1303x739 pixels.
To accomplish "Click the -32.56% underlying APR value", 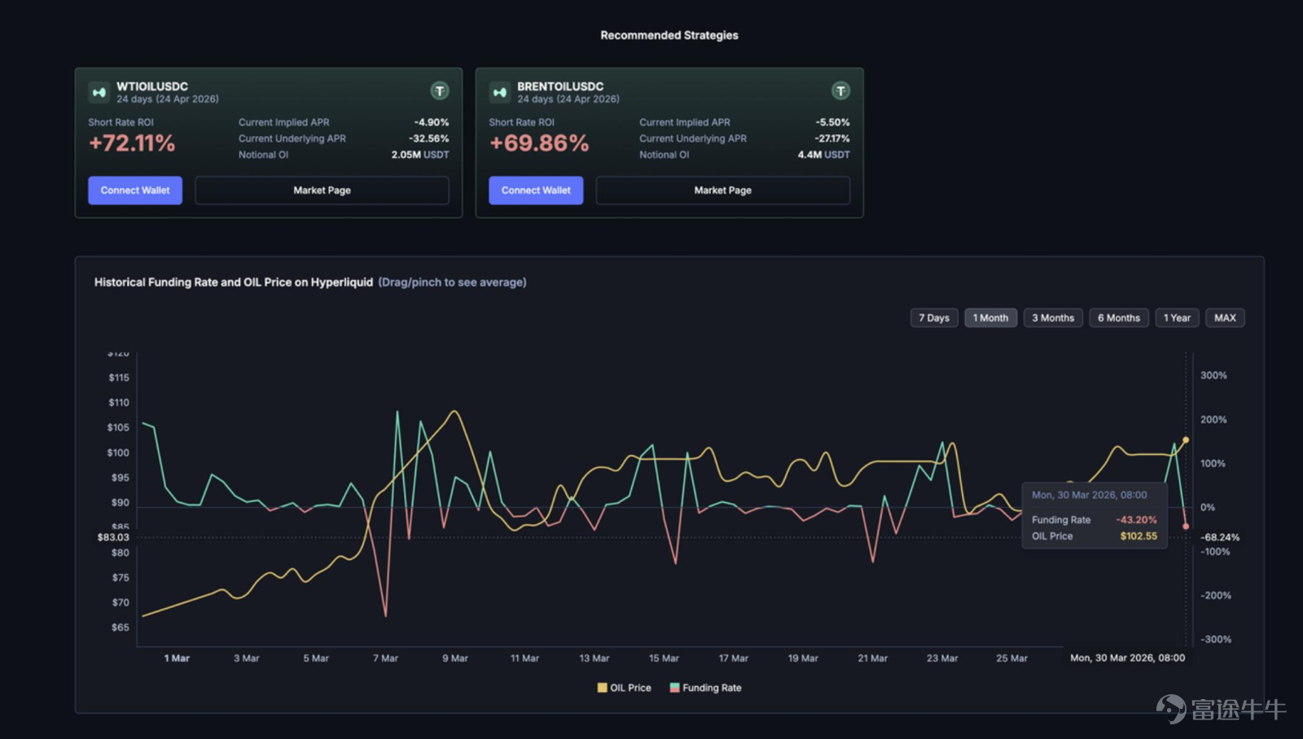I will pyautogui.click(x=429, y=138).
